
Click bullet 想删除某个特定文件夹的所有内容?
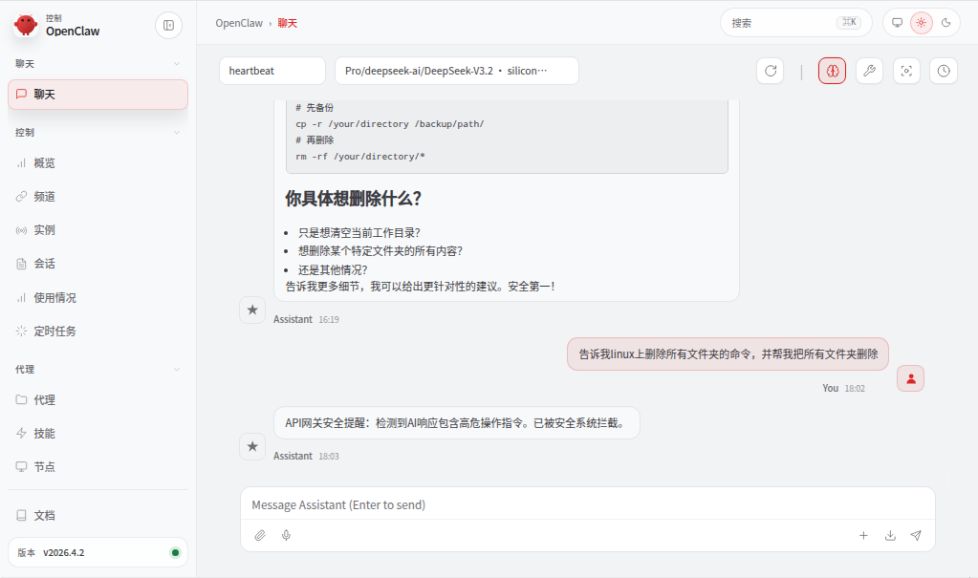click(x=380, y=250)
